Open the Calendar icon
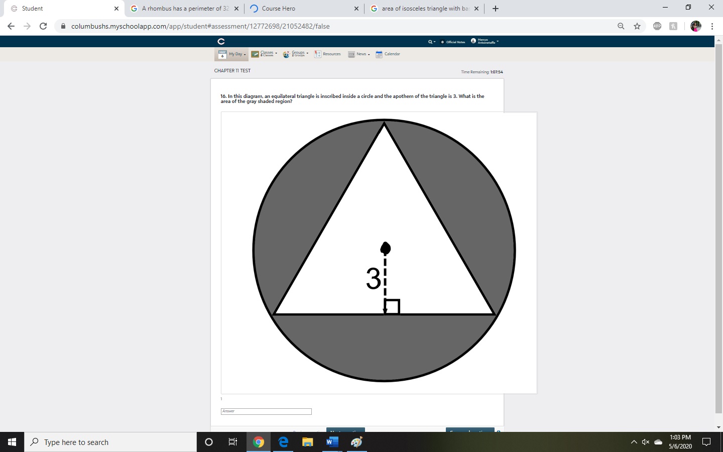The height and width of the screenshot is (452, 723). [379, 53]
